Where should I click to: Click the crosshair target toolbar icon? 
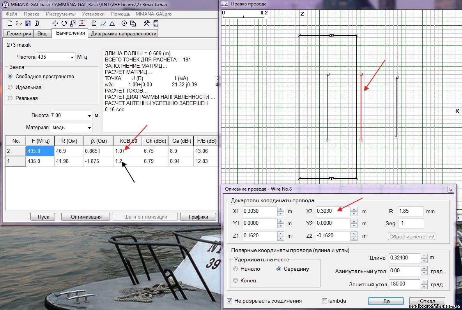pos(124,23)
